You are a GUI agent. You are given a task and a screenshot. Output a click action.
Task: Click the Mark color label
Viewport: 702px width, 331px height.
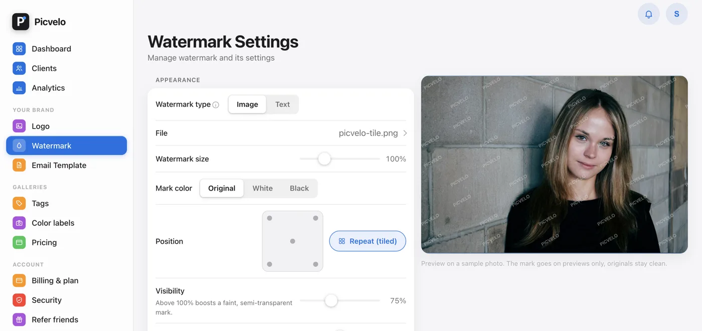[x=174, y=188]
